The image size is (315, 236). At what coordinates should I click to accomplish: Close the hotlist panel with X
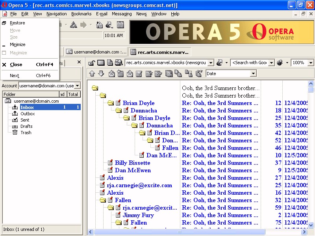[x=79, y=62]
